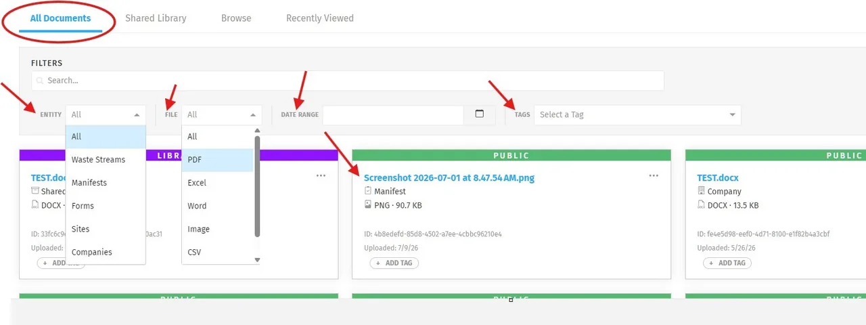Select CSV in the File list
The image size is (866, 325).
click(217, 252)
